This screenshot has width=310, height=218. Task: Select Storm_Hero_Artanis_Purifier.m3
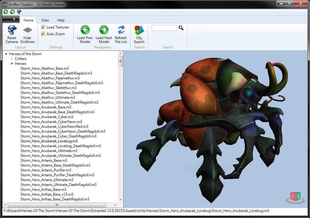[x=46, y=170]
